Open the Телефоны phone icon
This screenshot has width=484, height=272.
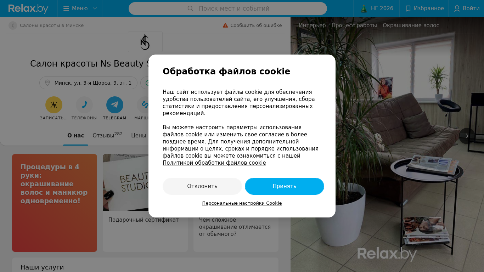(84, 105)
